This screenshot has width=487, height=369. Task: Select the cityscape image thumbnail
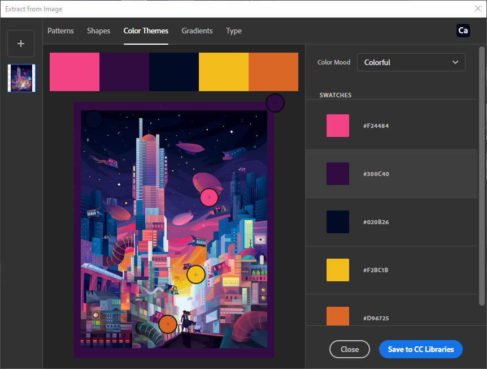click(x=21, y=78)
